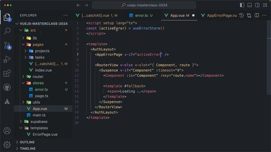Toggle bottom panel visibility

tap(249, 5)
